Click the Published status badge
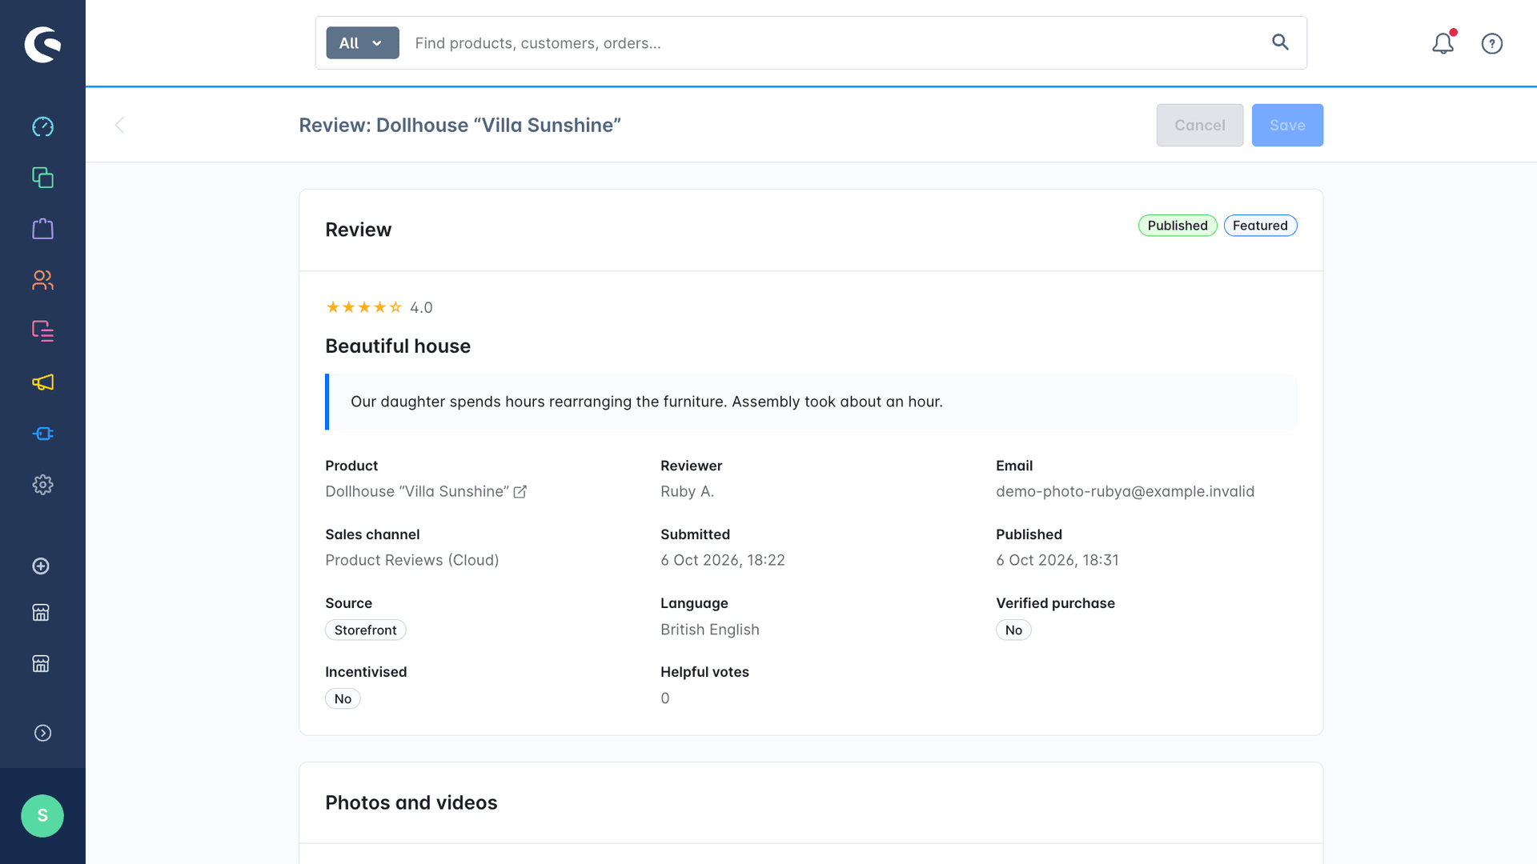 click(x=1178, y=226)
